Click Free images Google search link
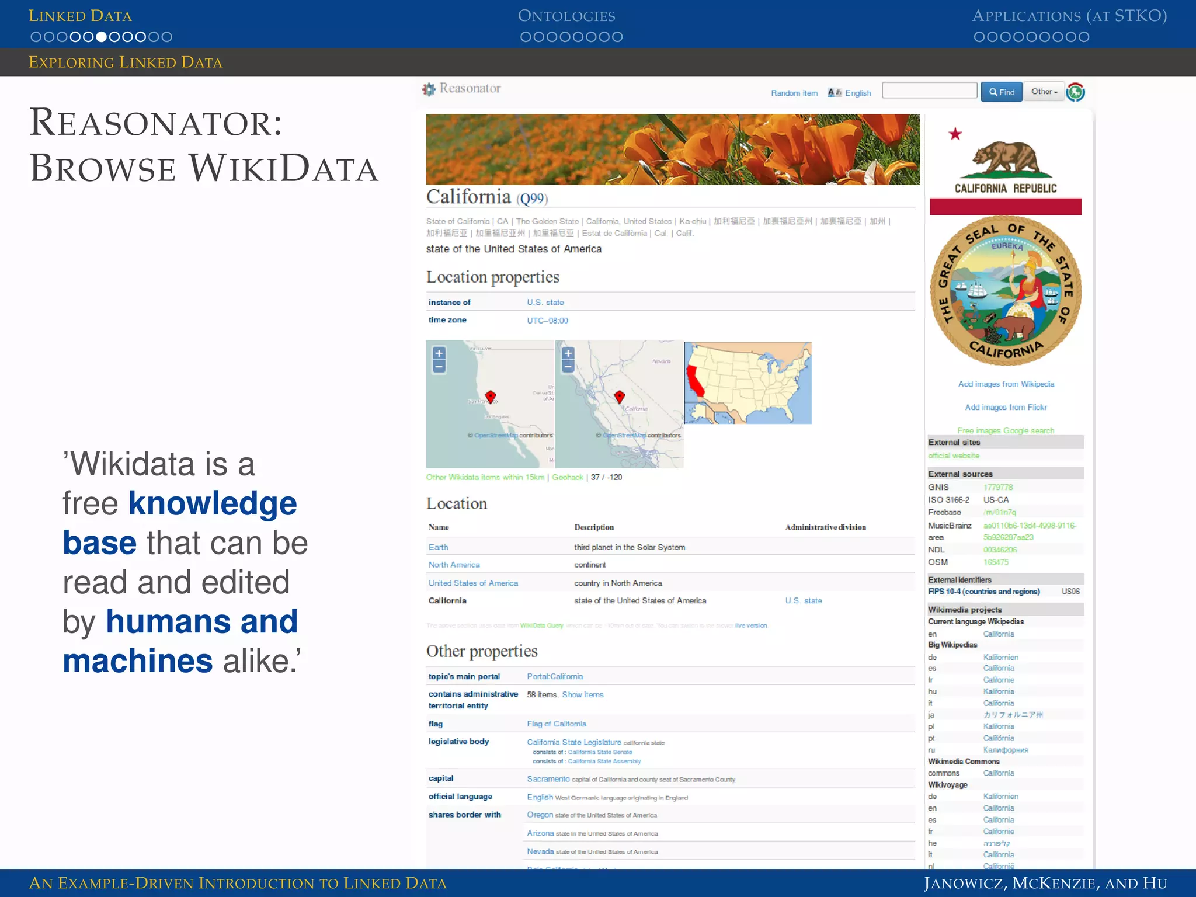This screenshot has width=1196, height=897. point(1006,430)
